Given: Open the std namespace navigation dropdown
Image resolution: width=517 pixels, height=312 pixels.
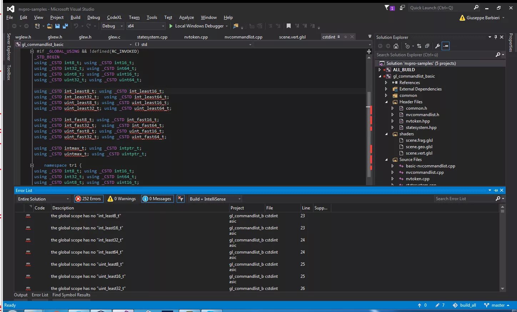Looking at the screenshot, I should point(193,45).
